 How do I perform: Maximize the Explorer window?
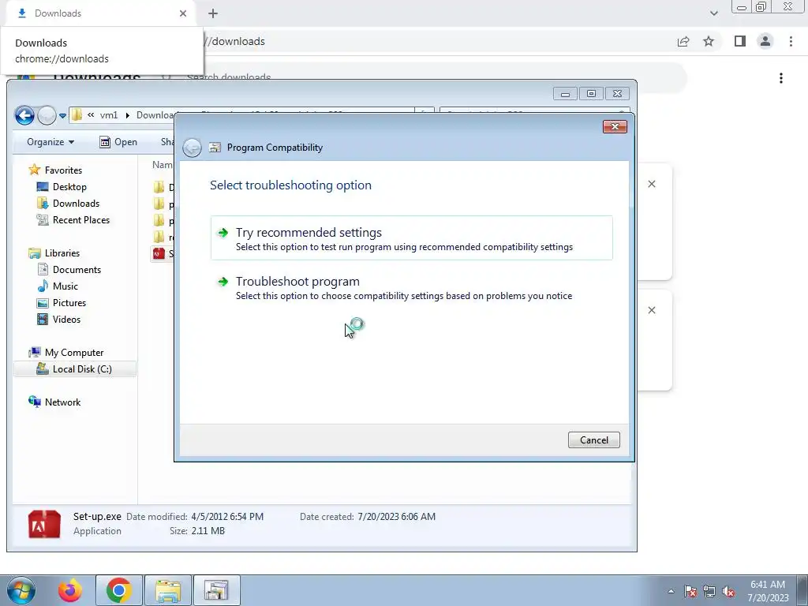tap(591, 94)
